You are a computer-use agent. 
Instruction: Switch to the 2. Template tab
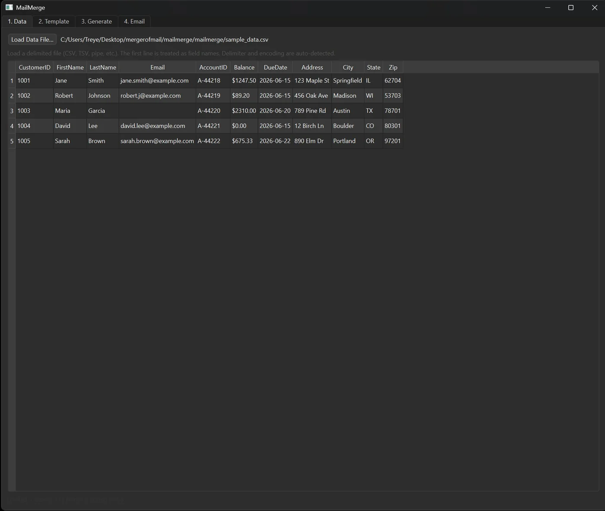[54, 21]
